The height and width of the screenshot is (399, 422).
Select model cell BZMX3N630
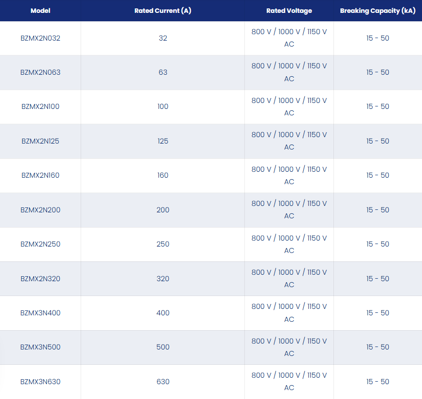41,382
